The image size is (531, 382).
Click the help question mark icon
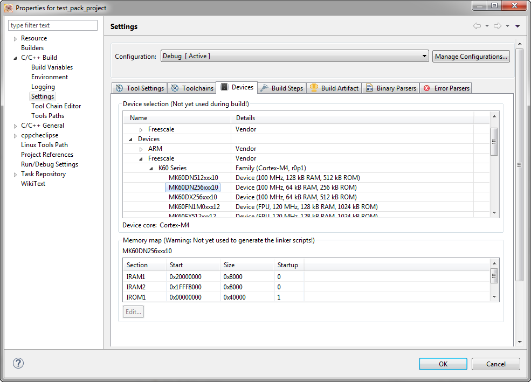pos(18,364)
